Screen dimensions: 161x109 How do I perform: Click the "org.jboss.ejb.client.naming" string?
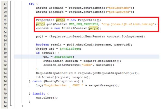coord(128,24)
